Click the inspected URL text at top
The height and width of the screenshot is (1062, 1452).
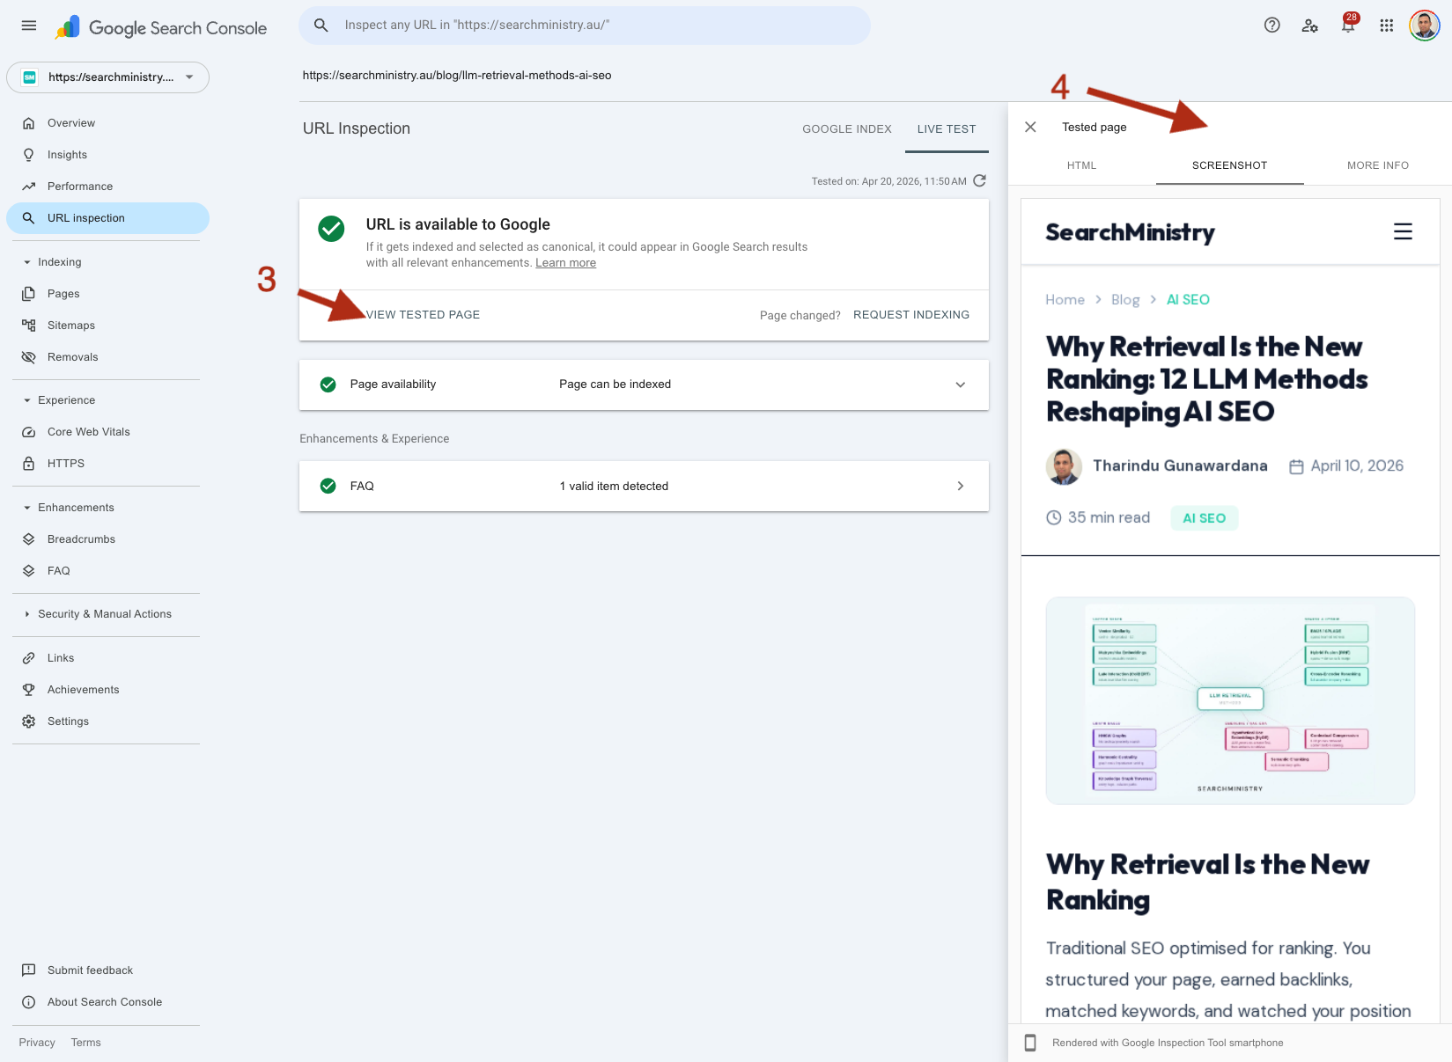[457, 76]
